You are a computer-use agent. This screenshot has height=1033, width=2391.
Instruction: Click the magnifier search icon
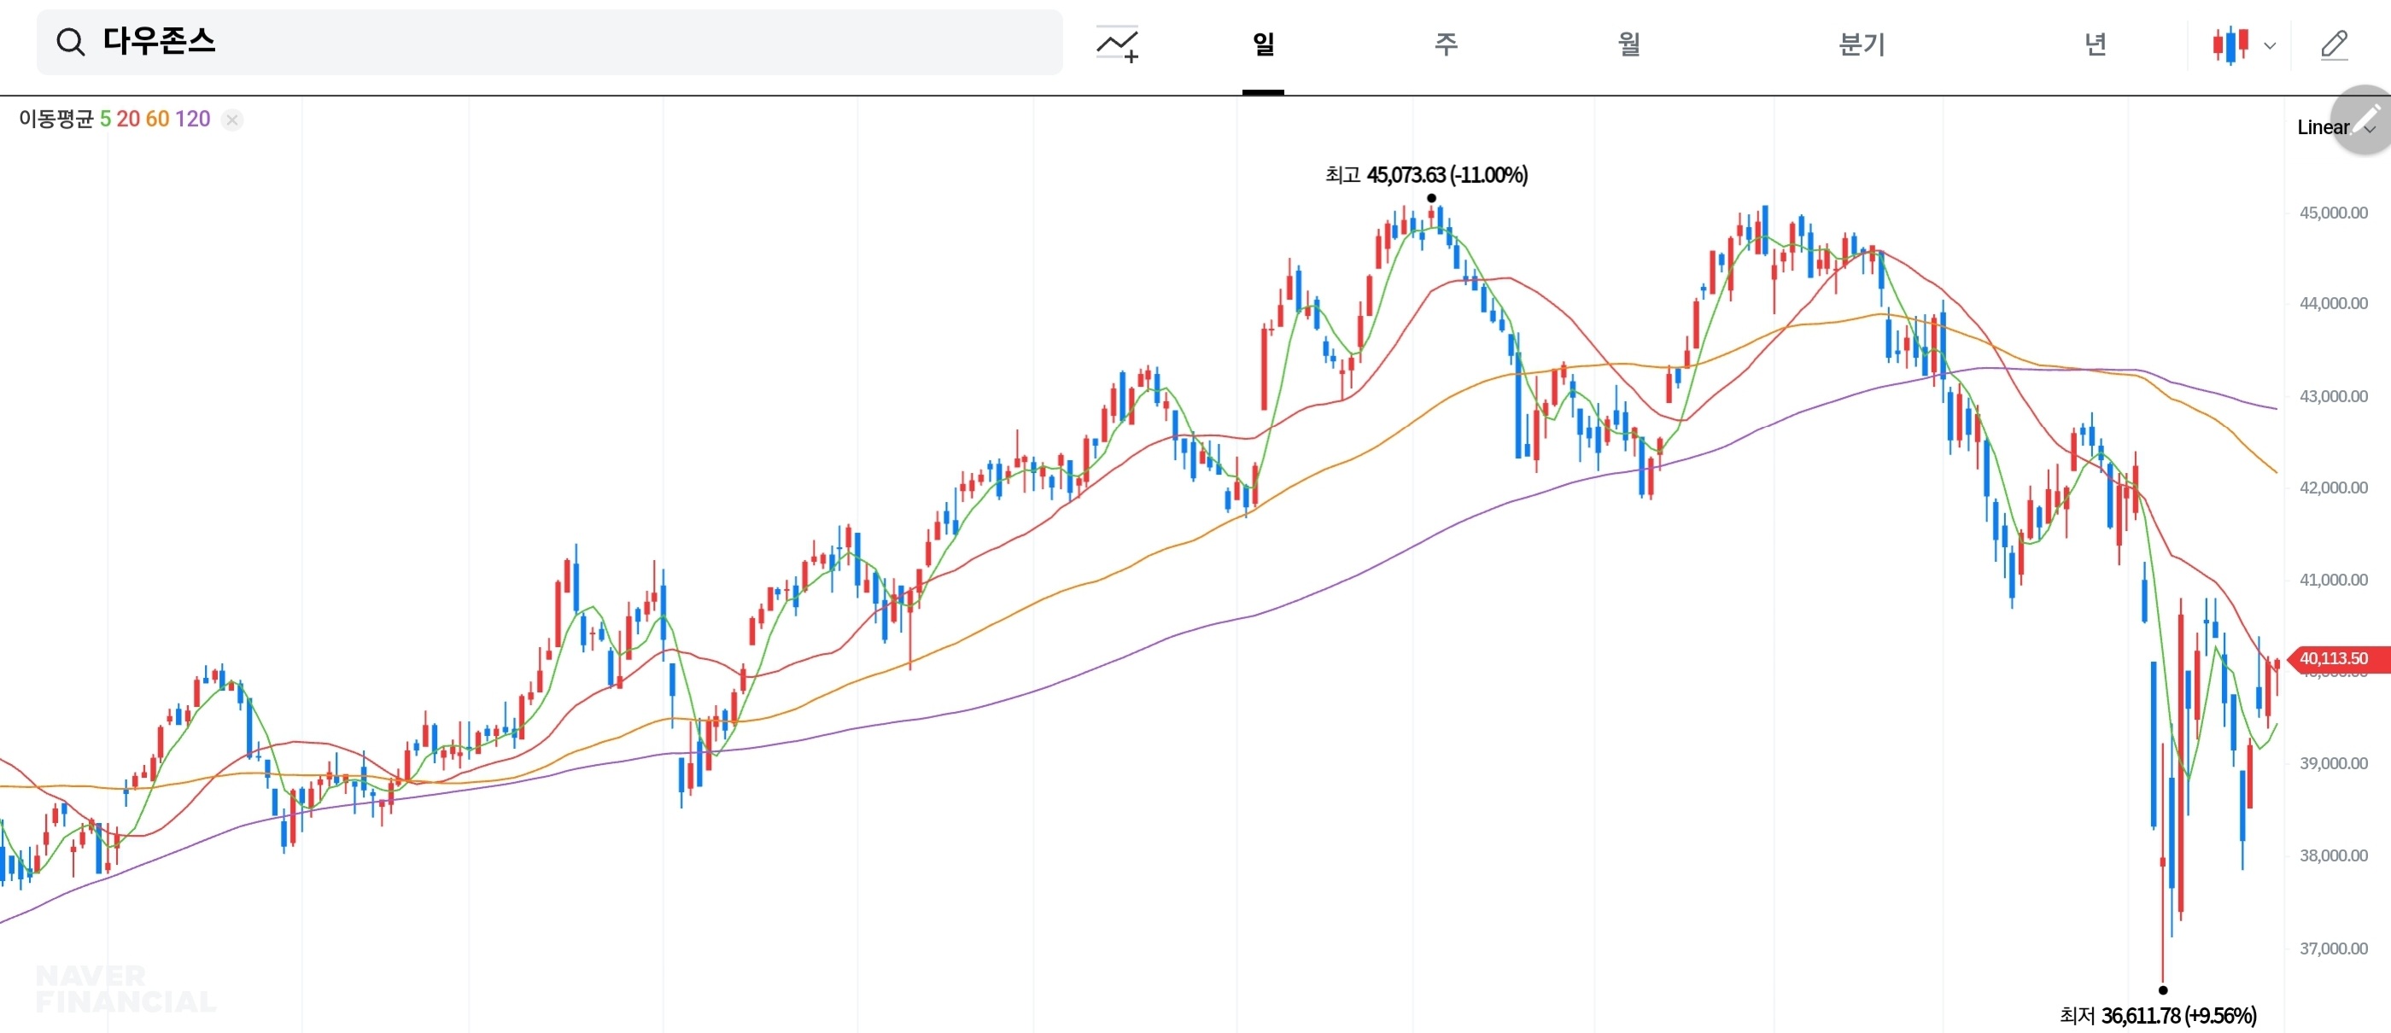71,42
